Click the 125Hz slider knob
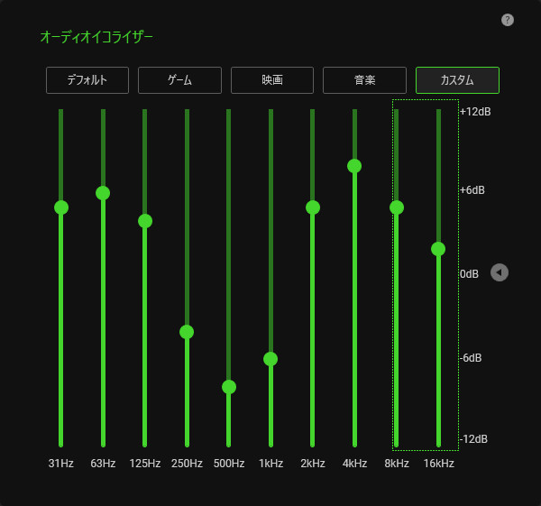Screen dimensions: 541x506 click(x=145, y=221)
